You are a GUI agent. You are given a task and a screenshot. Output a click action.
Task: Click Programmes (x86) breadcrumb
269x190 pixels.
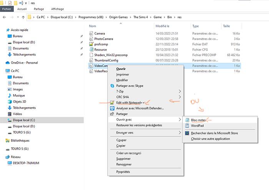[91, 17]
